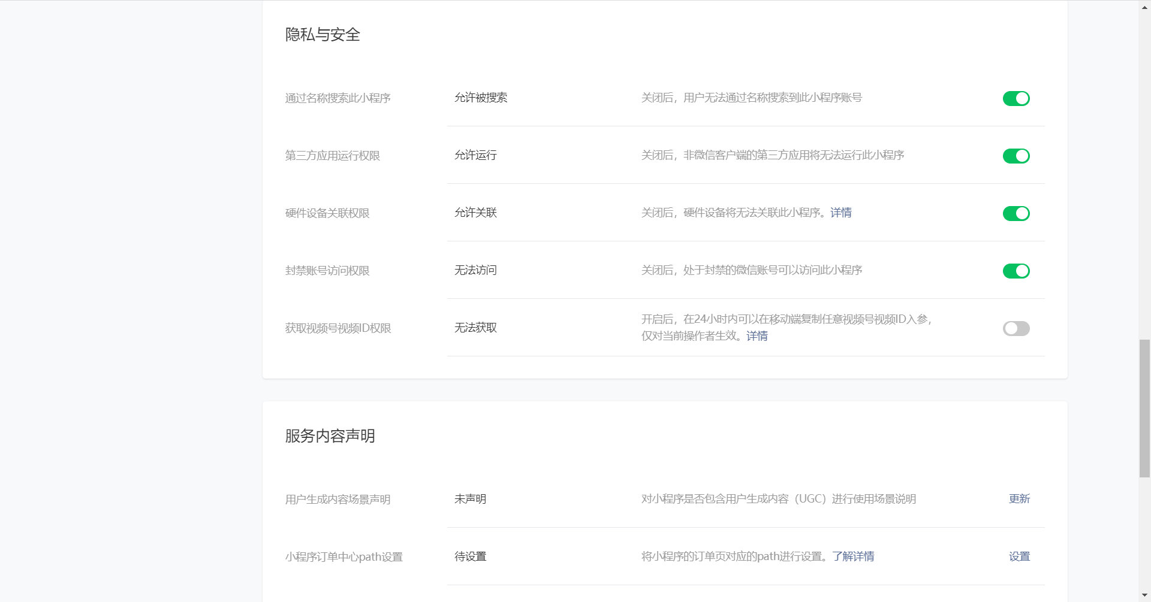
Task: Click the 未声明 status text
Action: pos(471,499)
